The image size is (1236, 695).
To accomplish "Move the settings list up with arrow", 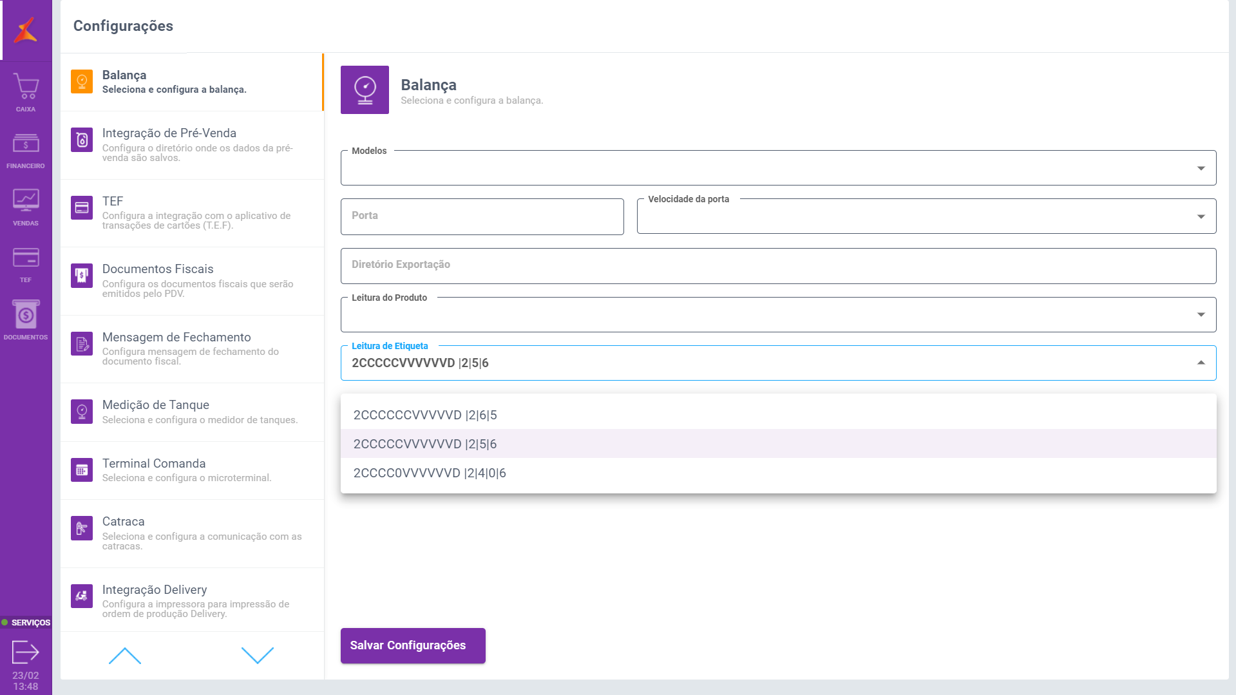I will [125, 655].
